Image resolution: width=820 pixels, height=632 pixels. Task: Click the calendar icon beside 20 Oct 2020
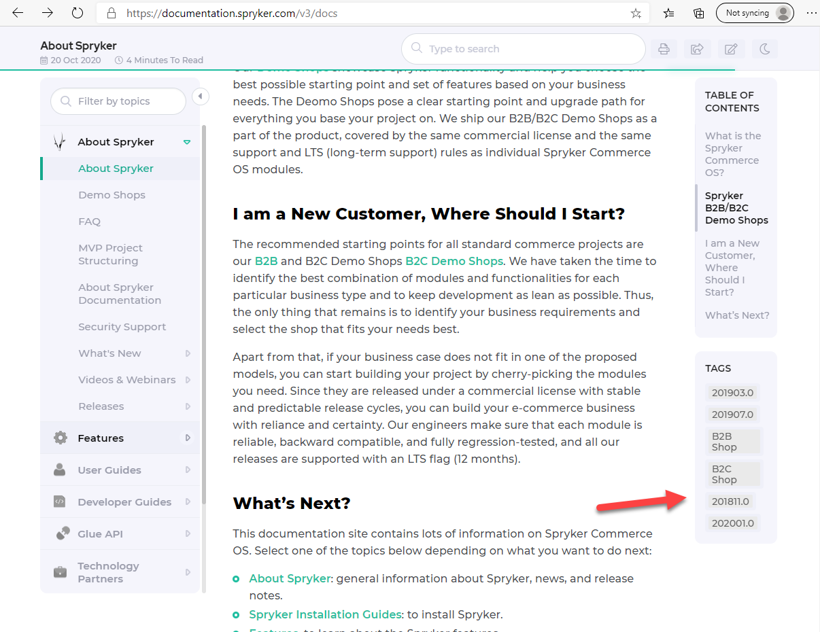(x=44, y=60)
